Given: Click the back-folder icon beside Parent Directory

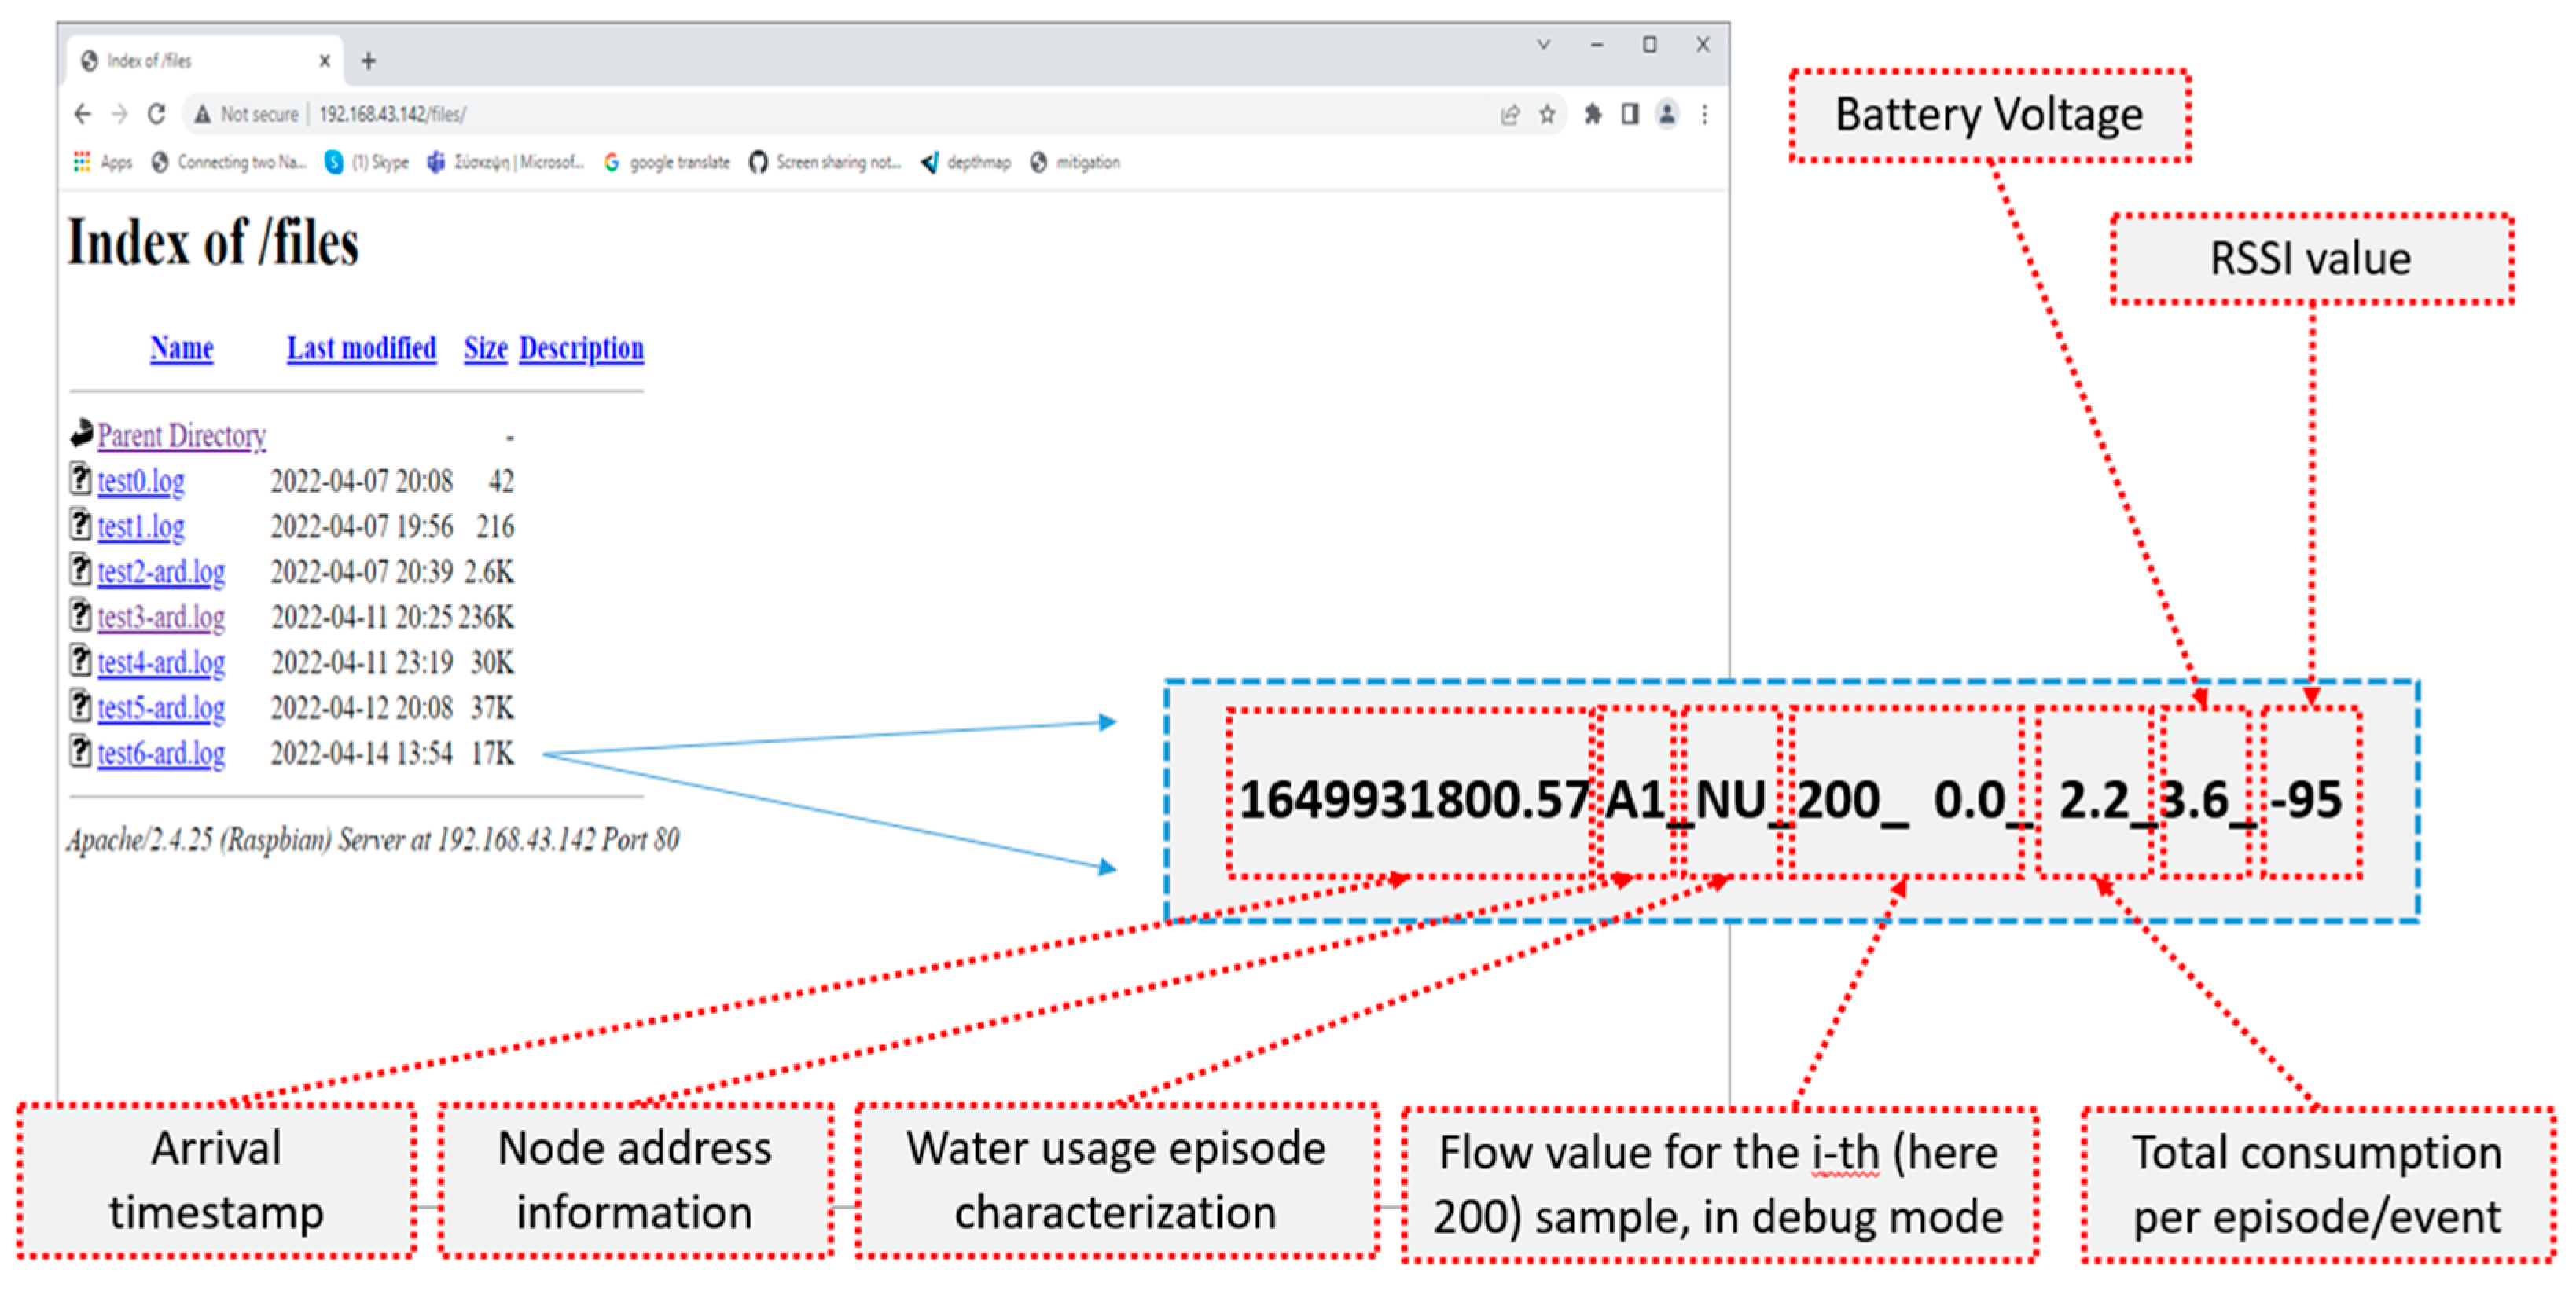Looking at the screenshot, I should [81, 433].
